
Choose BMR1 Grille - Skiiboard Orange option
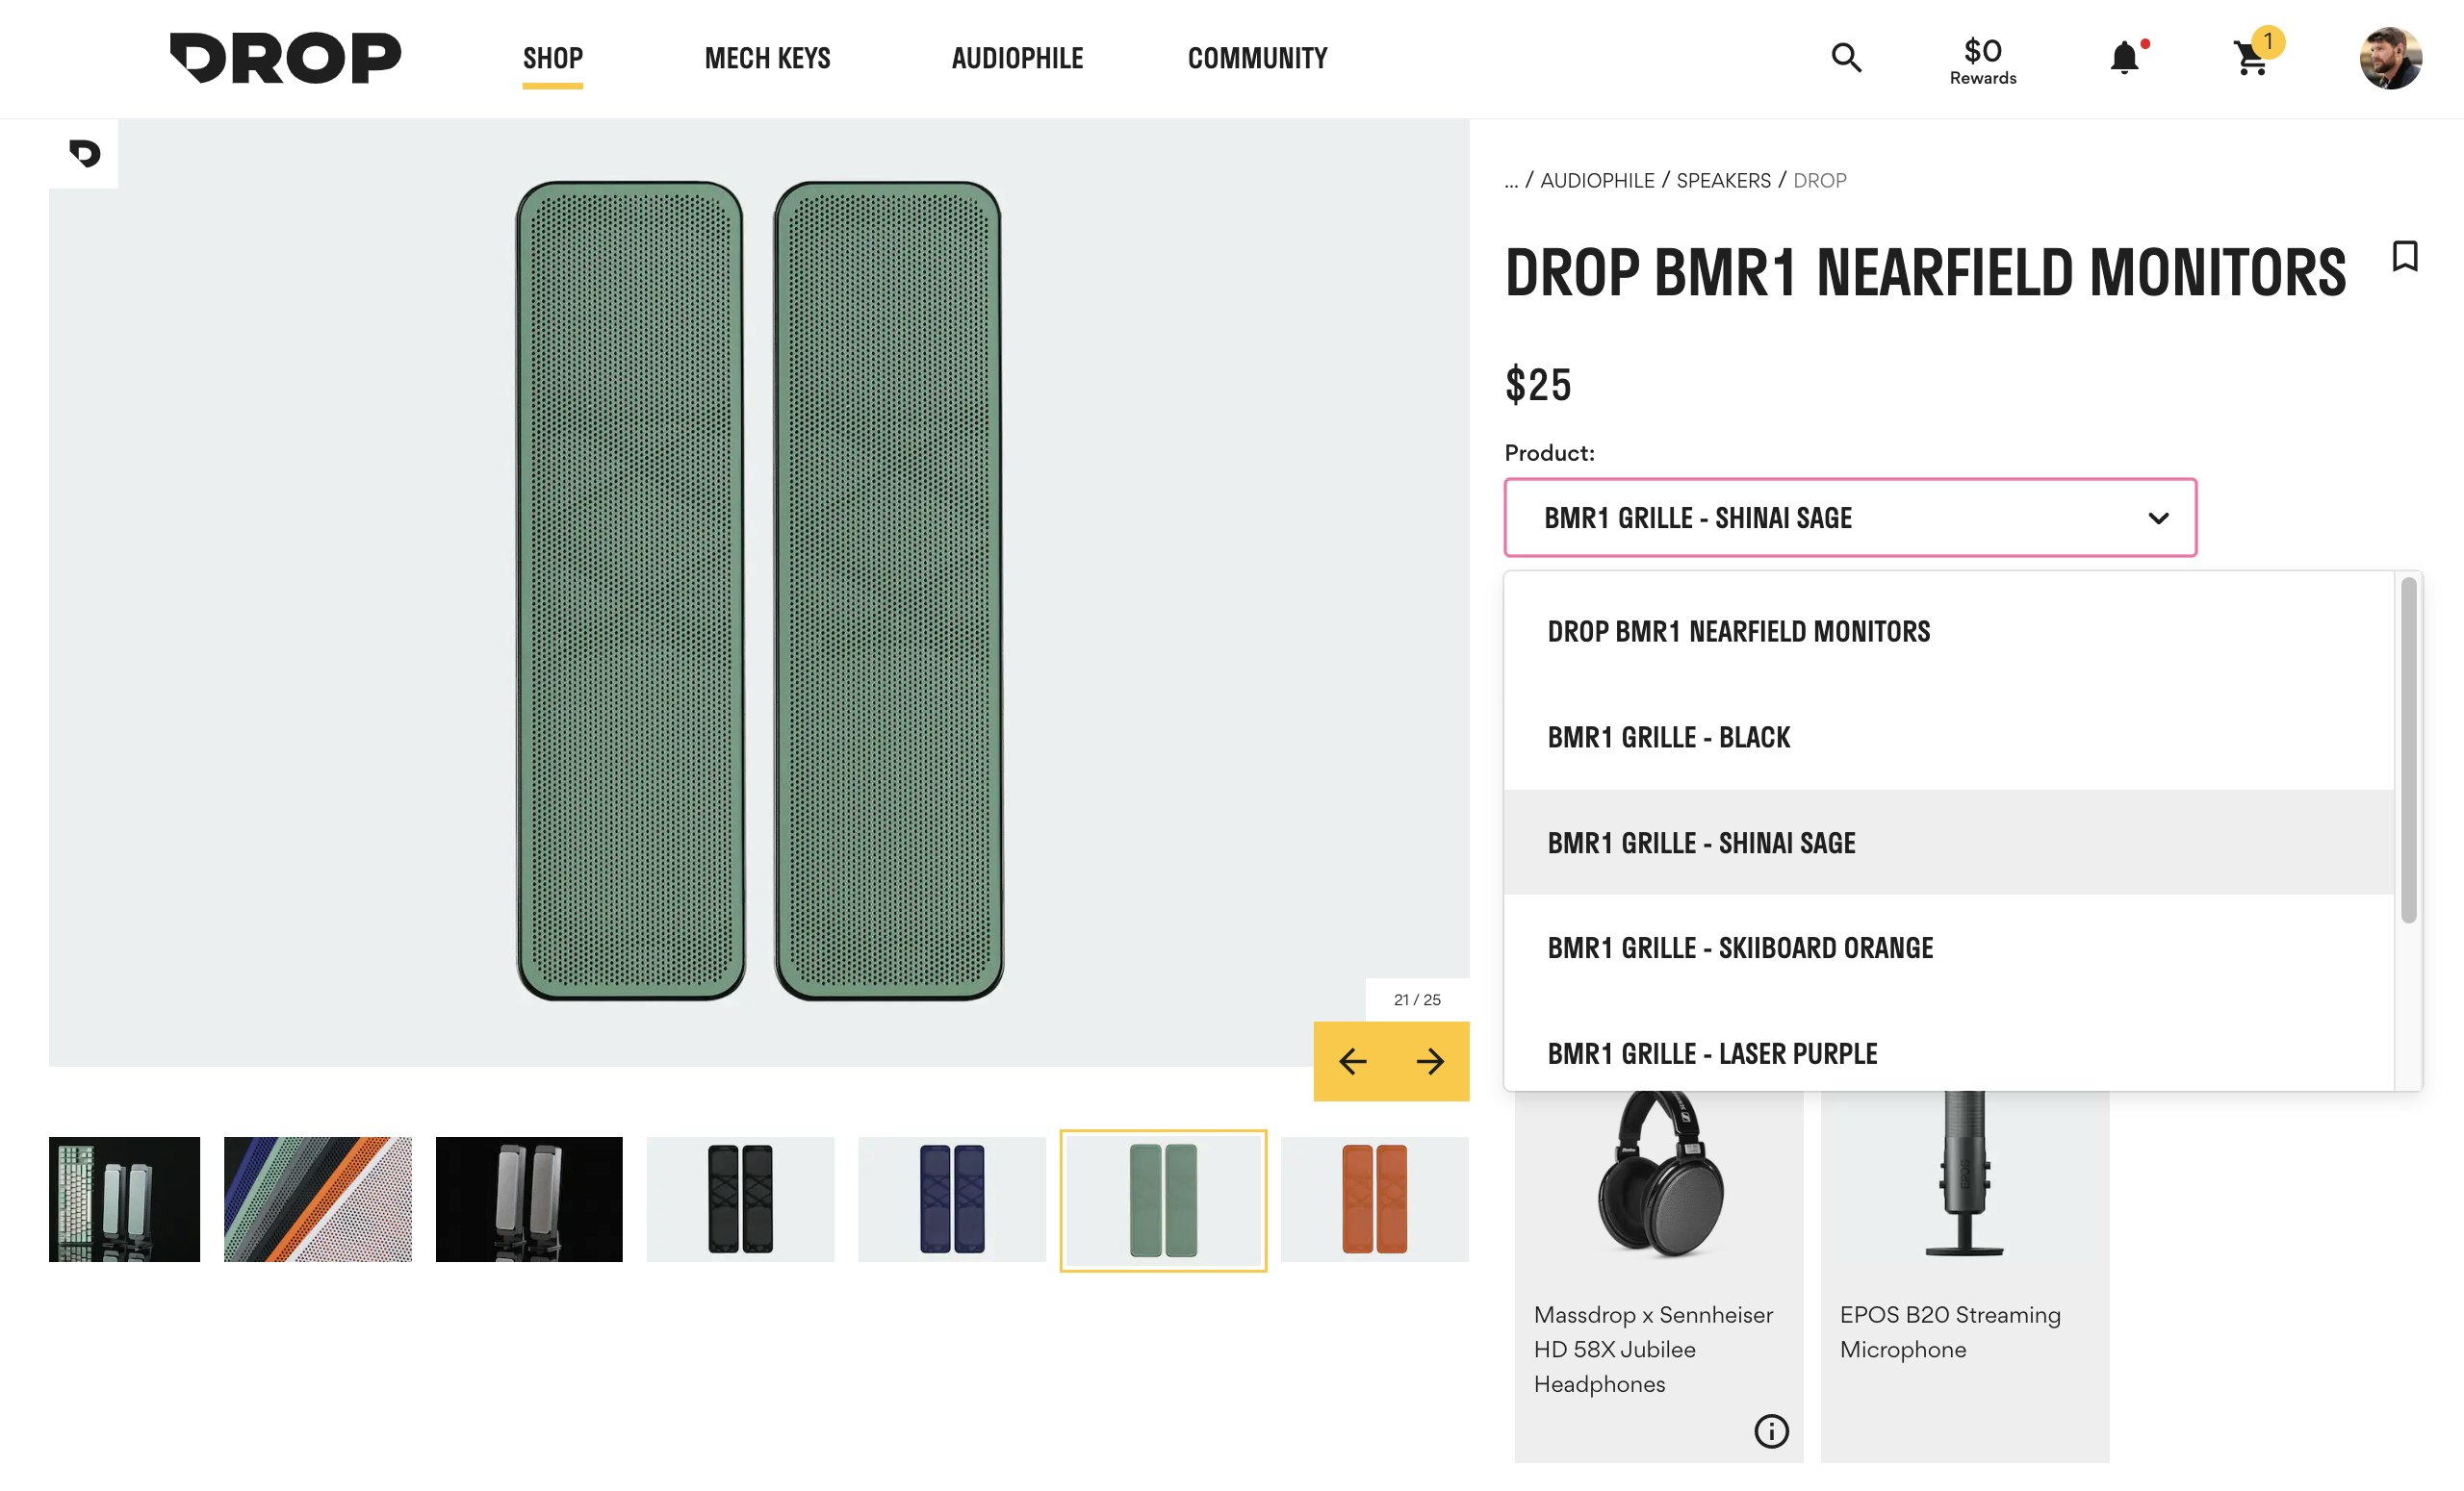tap(1740, 948)
